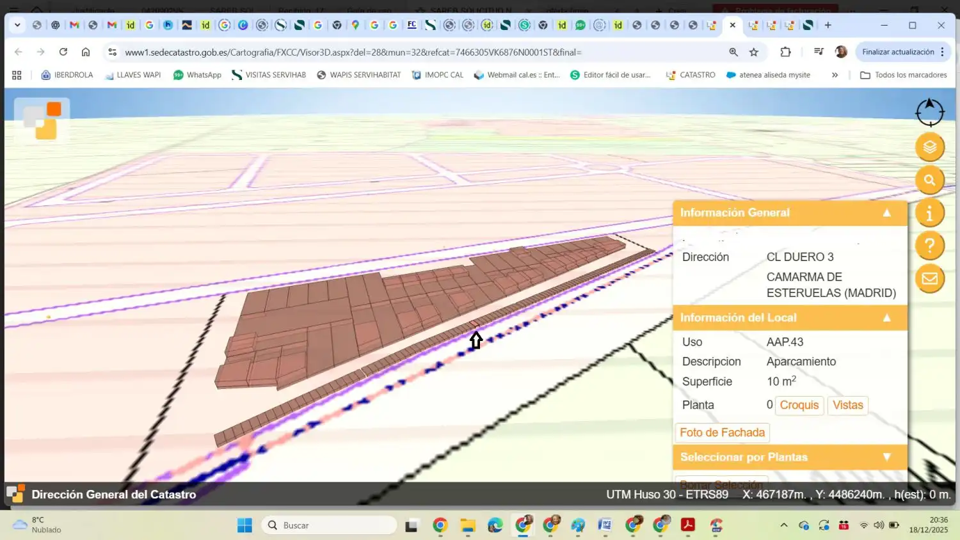
Task: Switch to the Google Maps pin tab
Action: (x=355, y=25)
